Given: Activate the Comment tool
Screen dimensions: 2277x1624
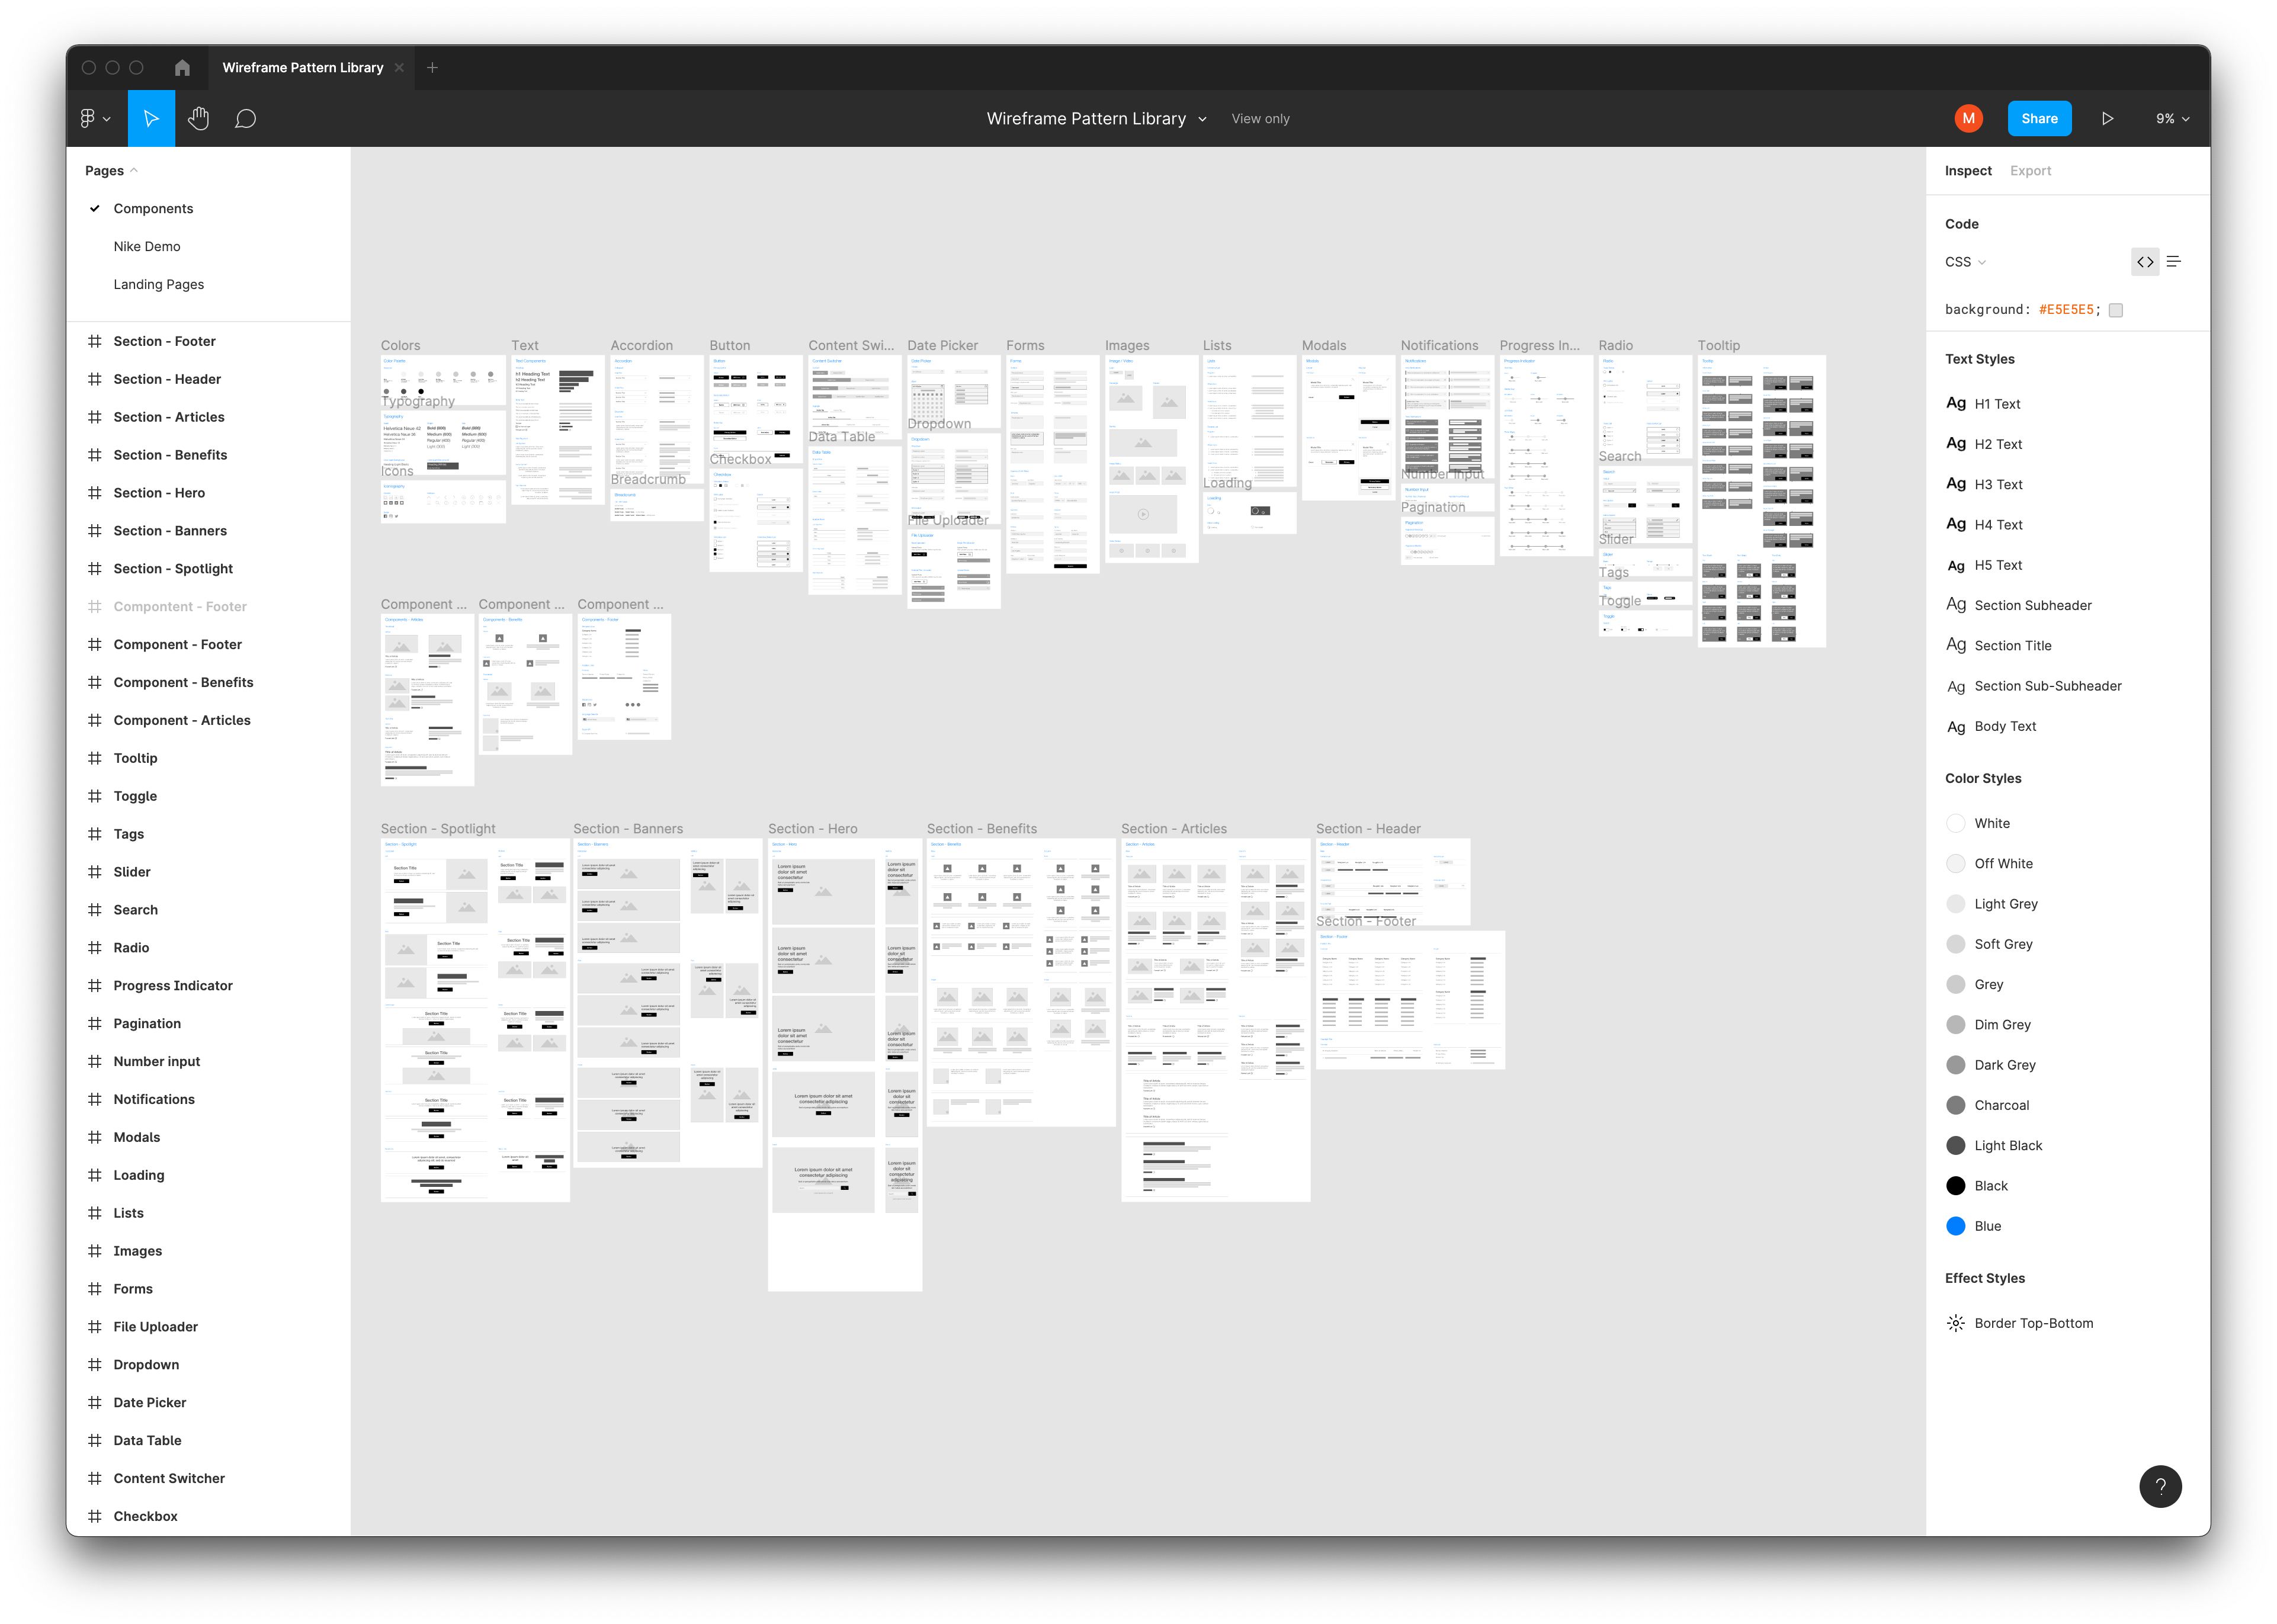Looking at the screenshot, I should coord(245,119).
